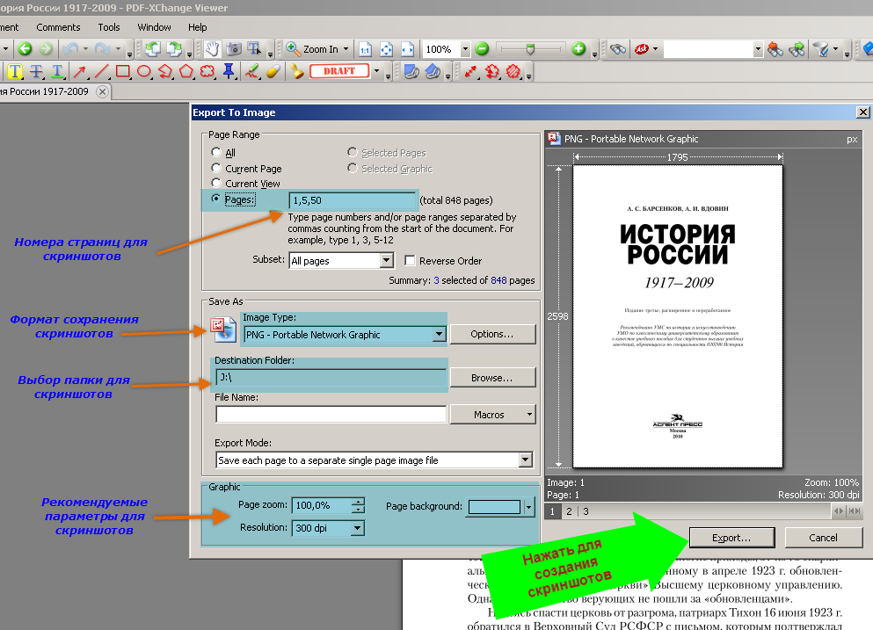873x630 pixels.
Task: Select the All page range option
Action: (216, 152)
